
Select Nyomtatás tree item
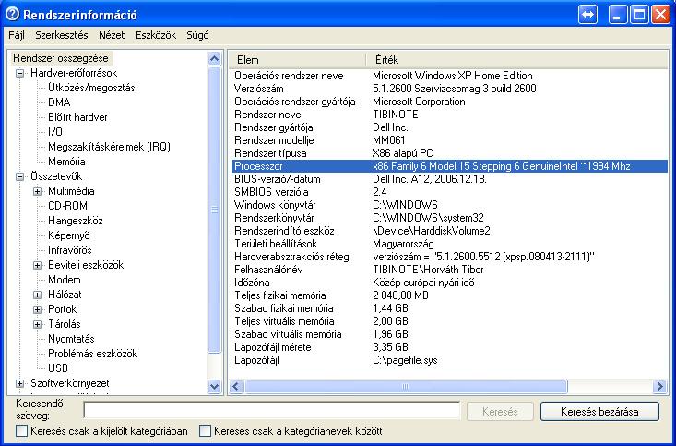click(71, 339)
